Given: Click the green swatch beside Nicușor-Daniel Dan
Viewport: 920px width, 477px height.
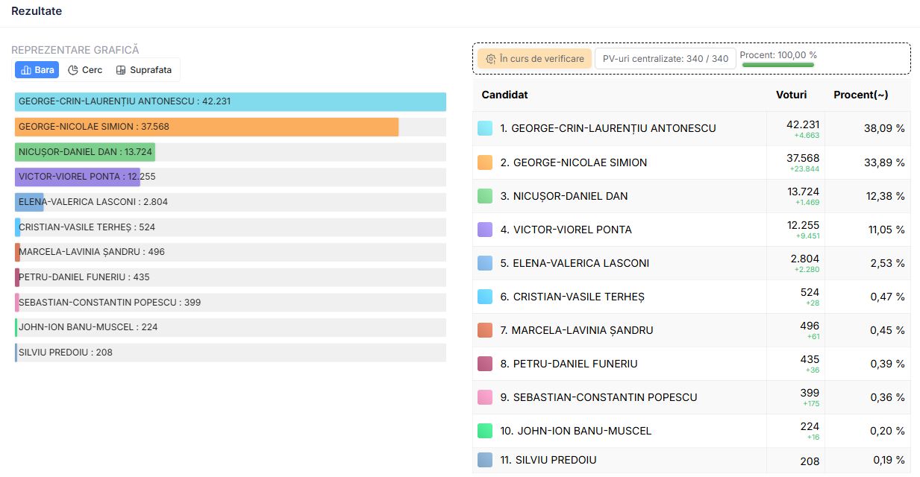Looking at the screenshot, I should [485, 196].
